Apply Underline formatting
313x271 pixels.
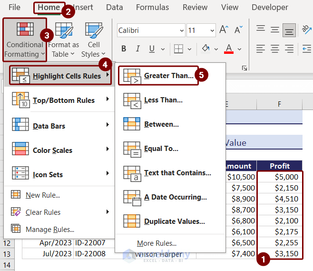(152, 49)
